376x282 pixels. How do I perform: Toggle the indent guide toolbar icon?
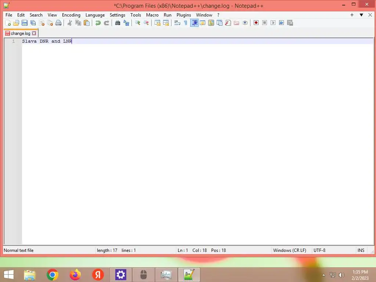pyautogui.click(x=194, y=23)
